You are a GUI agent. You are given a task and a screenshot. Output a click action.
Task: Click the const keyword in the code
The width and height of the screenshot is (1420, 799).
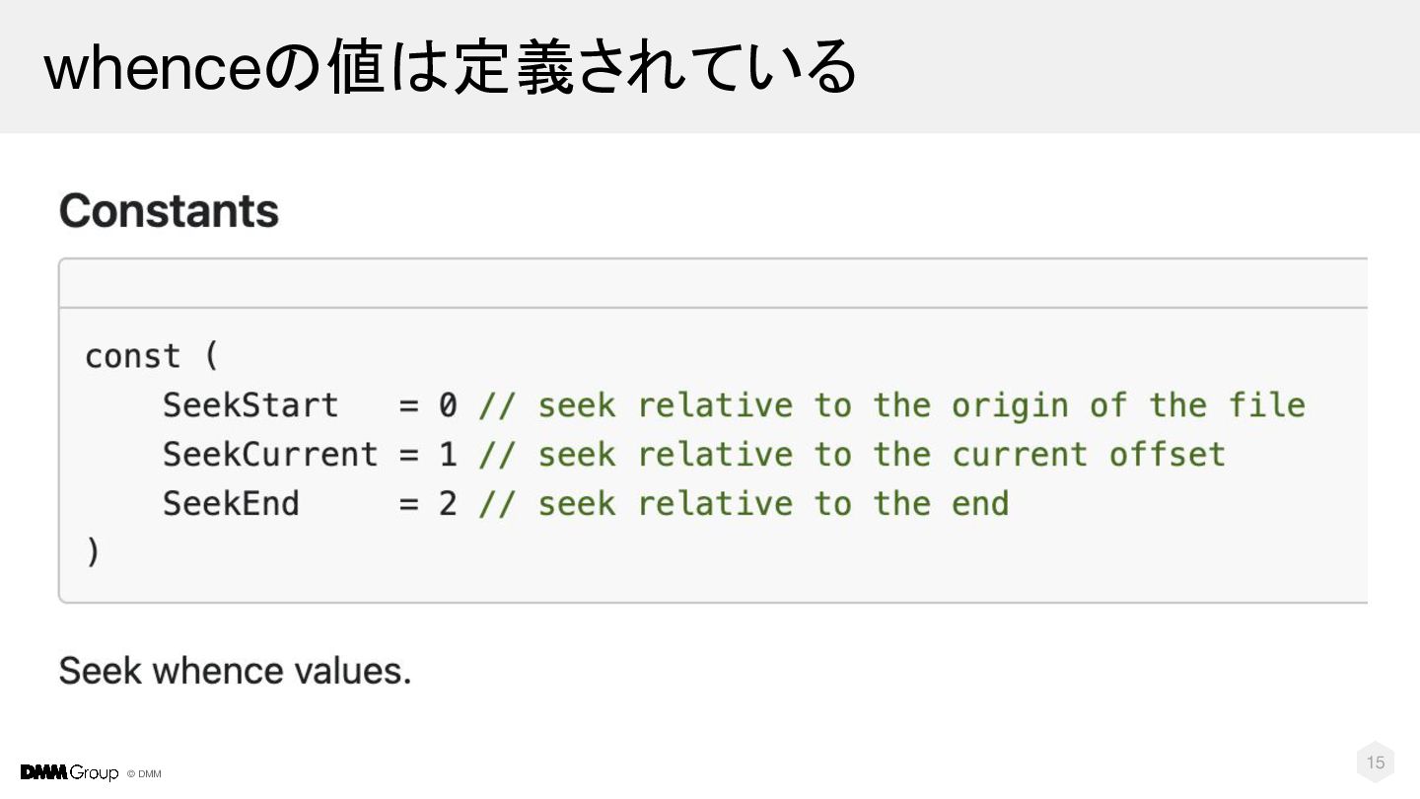[132, 356]
